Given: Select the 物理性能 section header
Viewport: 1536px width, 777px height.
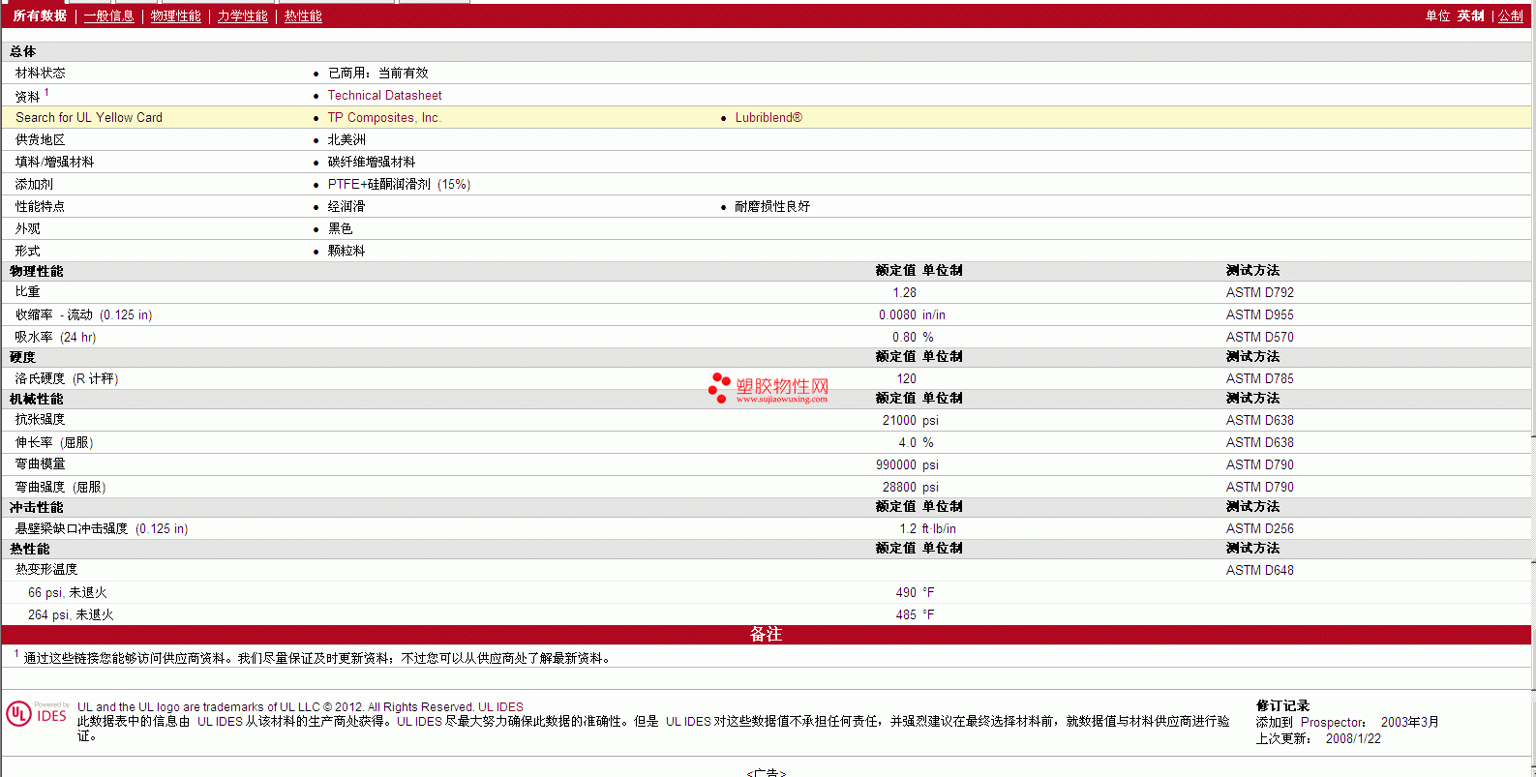Looking at the screenshot, I should click(37, 272).
